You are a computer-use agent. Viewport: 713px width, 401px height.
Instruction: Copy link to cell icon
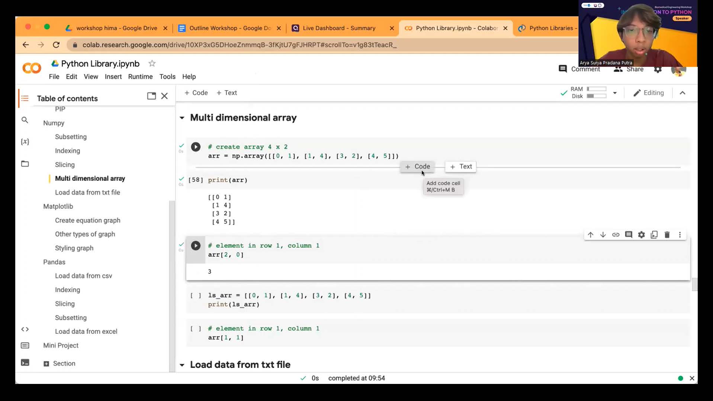(x=616, y=235)
